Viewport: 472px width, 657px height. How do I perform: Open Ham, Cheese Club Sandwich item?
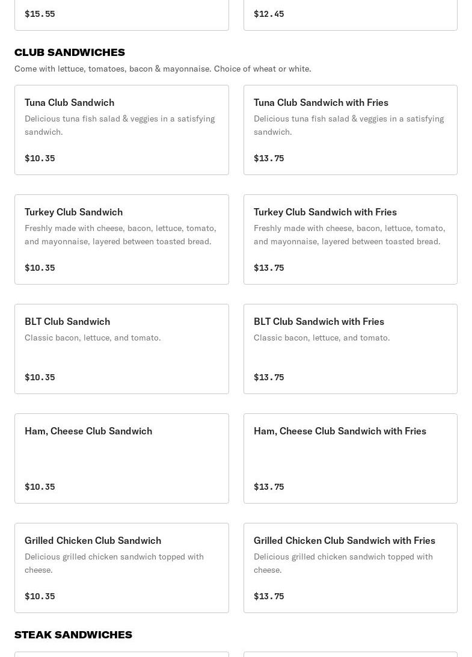pos(121,458)
